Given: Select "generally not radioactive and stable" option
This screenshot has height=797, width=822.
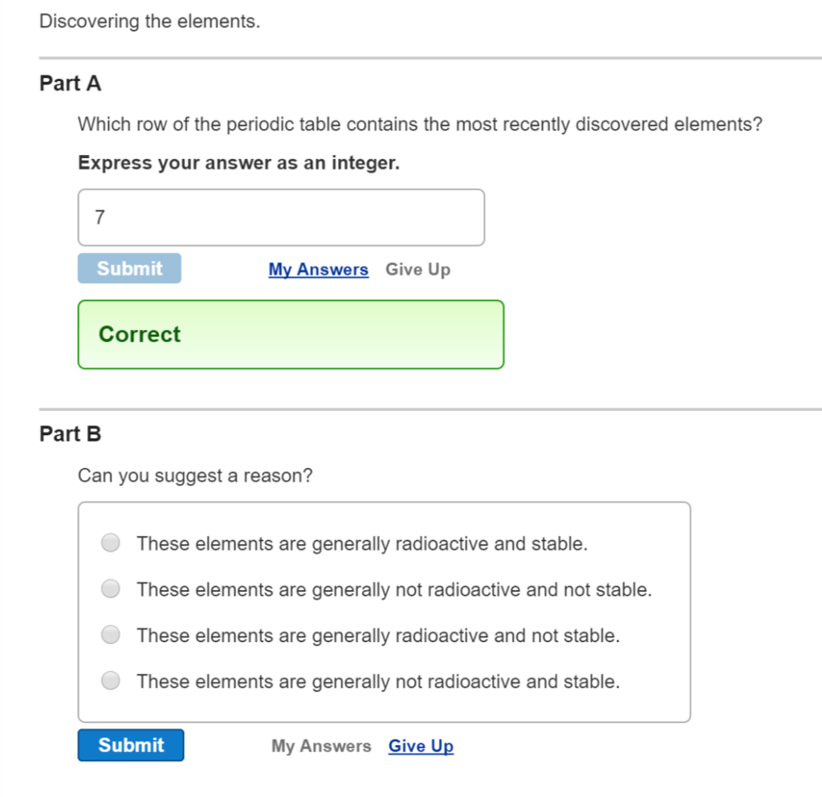Looking at the screenshot, I should coord(111,681).
